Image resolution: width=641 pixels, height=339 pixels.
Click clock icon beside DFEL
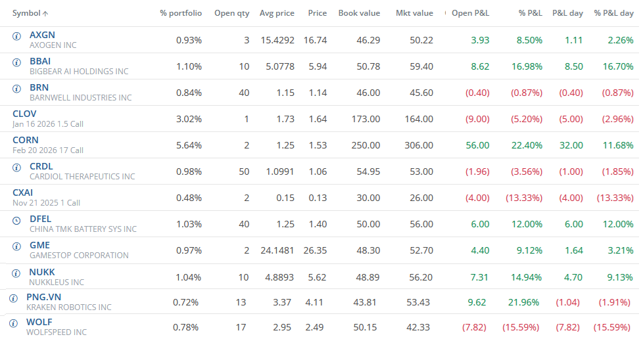click(16, 221)
